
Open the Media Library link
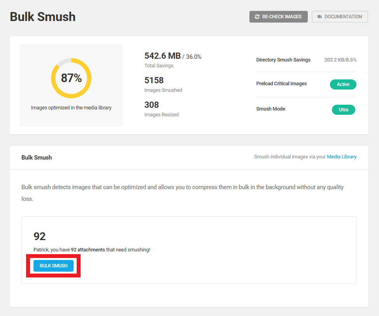click(x=341, y=157)
